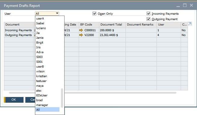The image size is (197, 115).
Task: Click the dropdown list vertical scrollbar
Action: coord(62,98)
